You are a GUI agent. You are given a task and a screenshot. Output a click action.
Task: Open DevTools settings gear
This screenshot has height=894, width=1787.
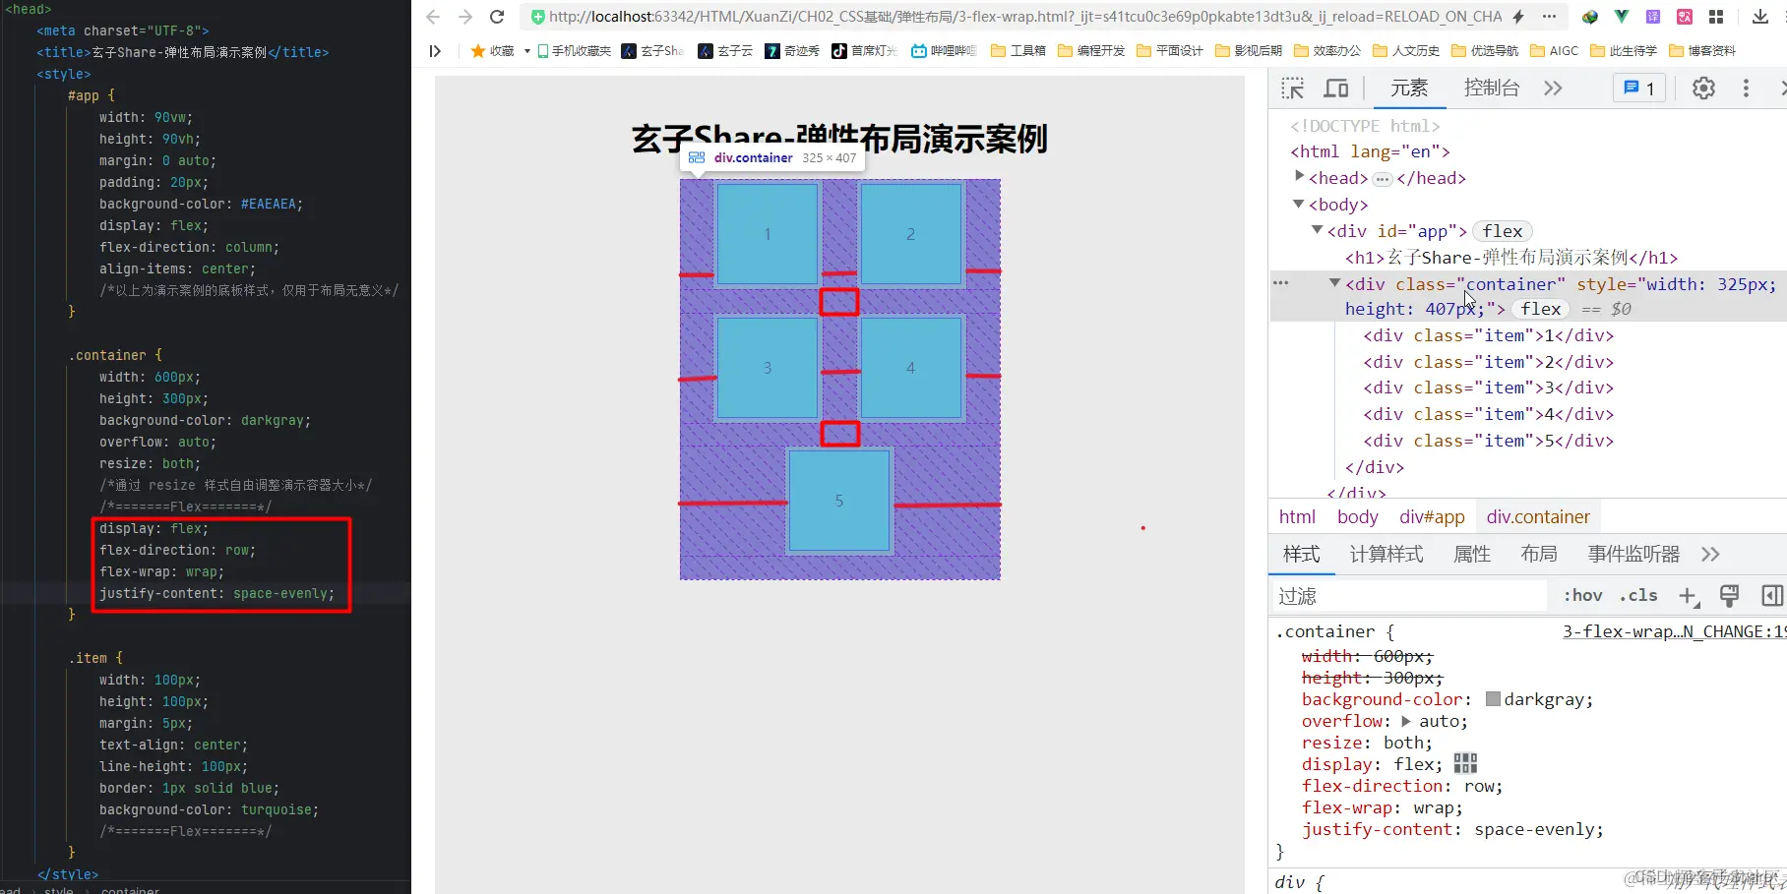tap(1703, 88)
